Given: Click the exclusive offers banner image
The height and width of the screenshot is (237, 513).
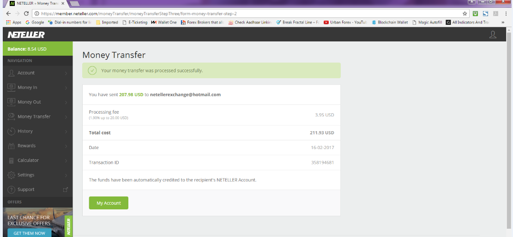Looking at the screenshot, I should [x=37, y=222].
